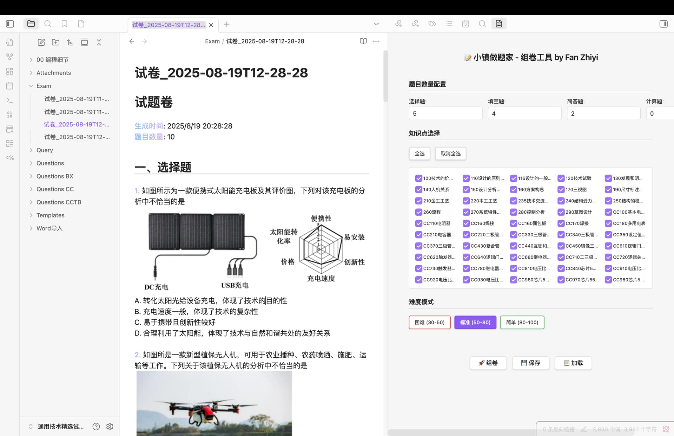Click the 组卷 generate button

coord(488,363)
